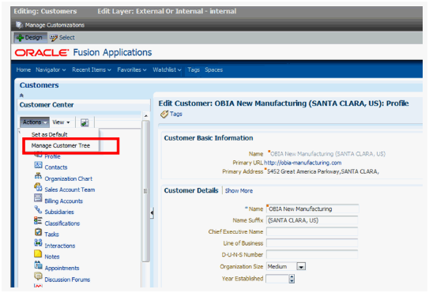Open Manage Customizations
The image size is (429, 293).
[x=55, y=25]
